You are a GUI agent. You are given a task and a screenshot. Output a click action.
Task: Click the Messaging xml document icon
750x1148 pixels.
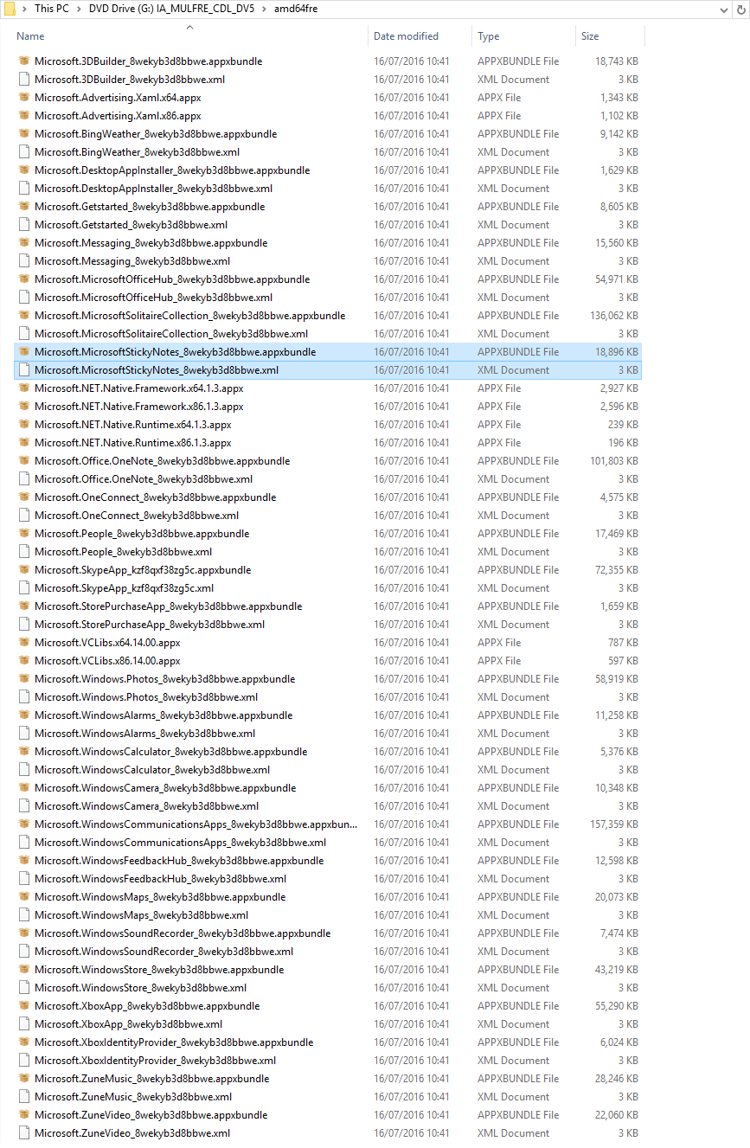click(24, 261)
